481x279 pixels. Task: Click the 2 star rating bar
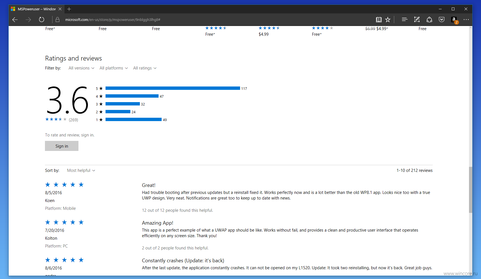pyautogui.click(x=118, y=112)
